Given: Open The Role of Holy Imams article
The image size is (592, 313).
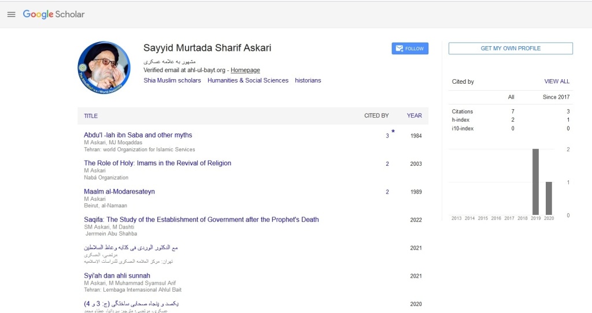Looking at the screenshot, I should click(157, 163).
